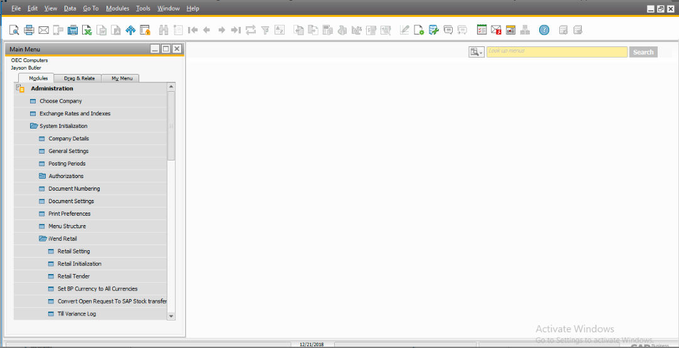Open the Messages/Alerts speech bubble icon
The width and height of the screenshot is (679, 348).
[x=448, y=30]
